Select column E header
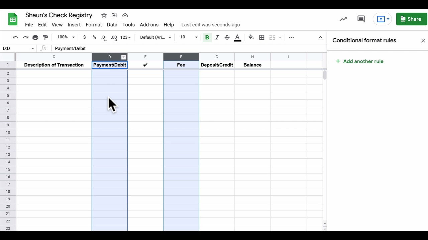 145,57
